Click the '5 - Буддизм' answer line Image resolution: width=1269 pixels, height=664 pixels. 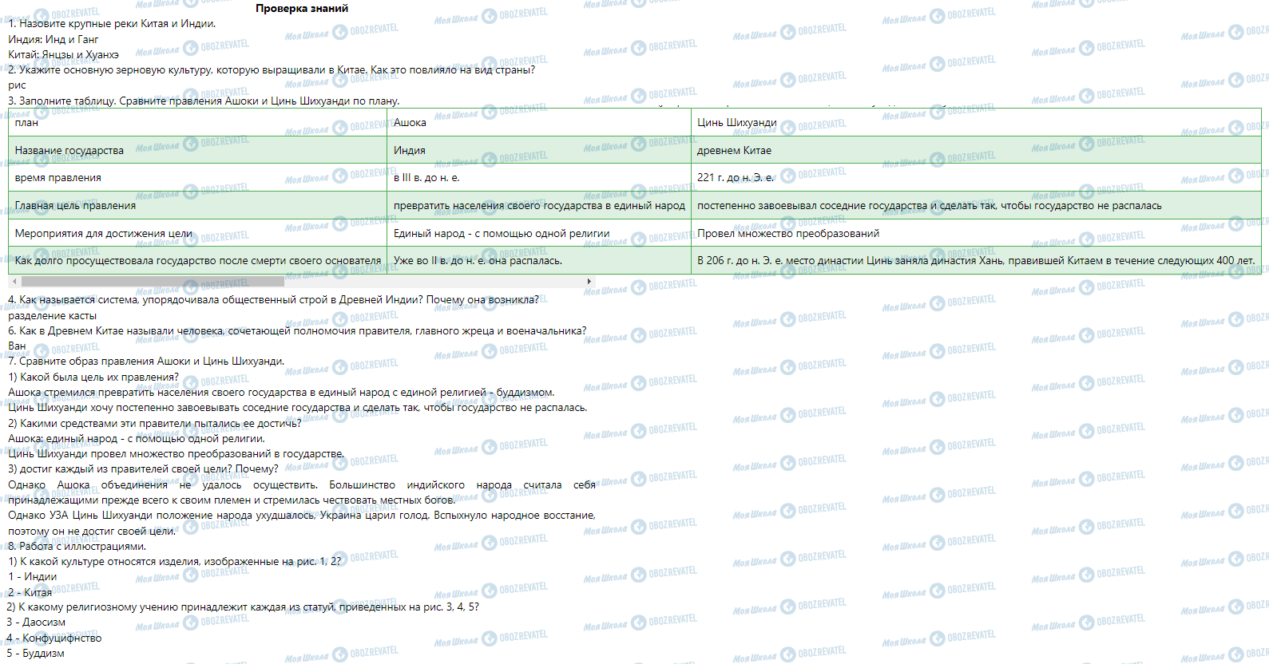point(36,654)
